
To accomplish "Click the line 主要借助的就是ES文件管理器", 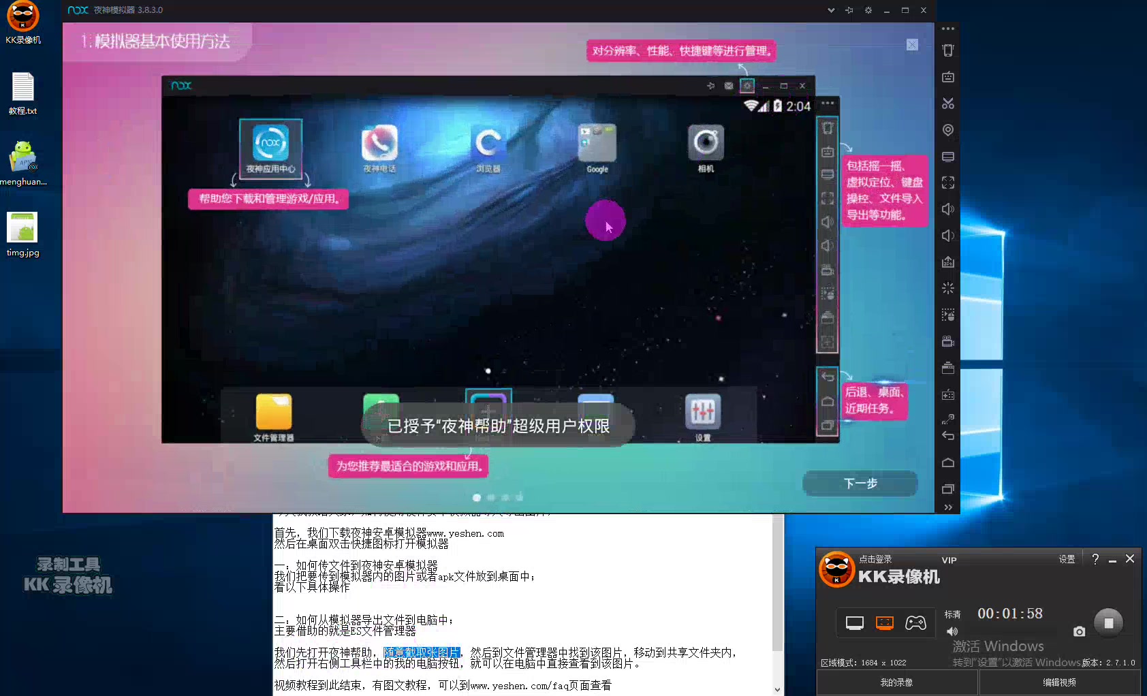I will (345, 631).
